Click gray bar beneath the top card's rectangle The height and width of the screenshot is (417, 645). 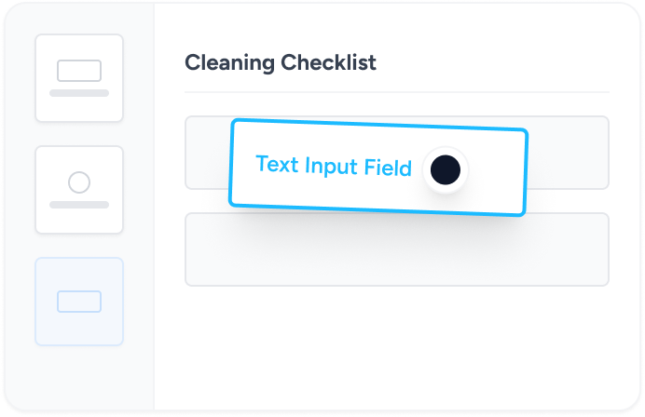(79, 93)
